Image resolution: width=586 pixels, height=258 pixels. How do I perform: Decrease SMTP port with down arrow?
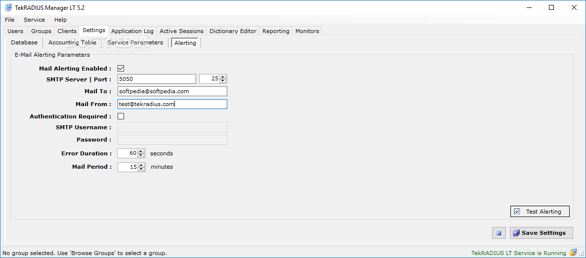tap(223, 81)
